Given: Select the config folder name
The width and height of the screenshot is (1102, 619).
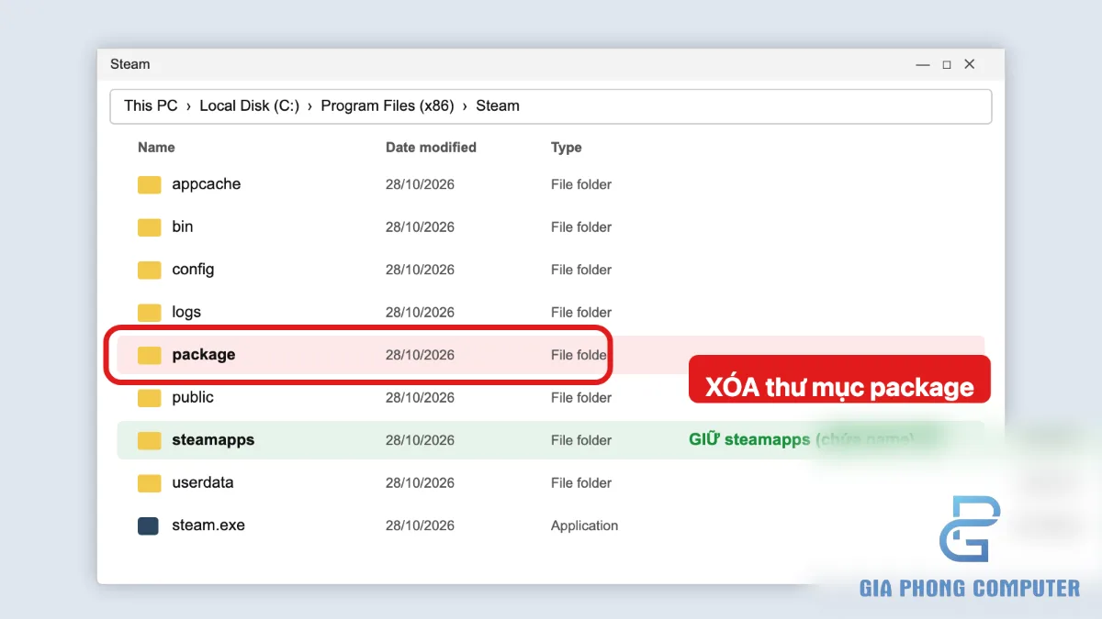Looking at the screenshot, I should click(193, 270).
